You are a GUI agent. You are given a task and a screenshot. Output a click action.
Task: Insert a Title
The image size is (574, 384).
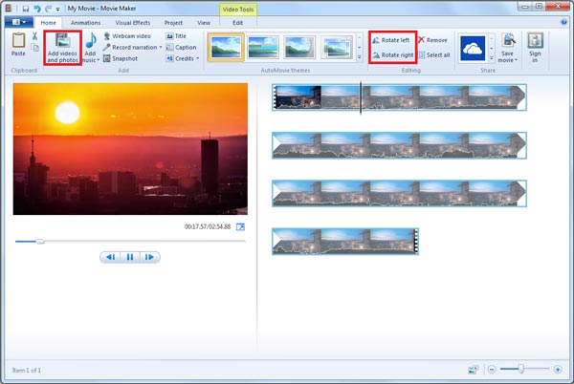tap(176, 36)
